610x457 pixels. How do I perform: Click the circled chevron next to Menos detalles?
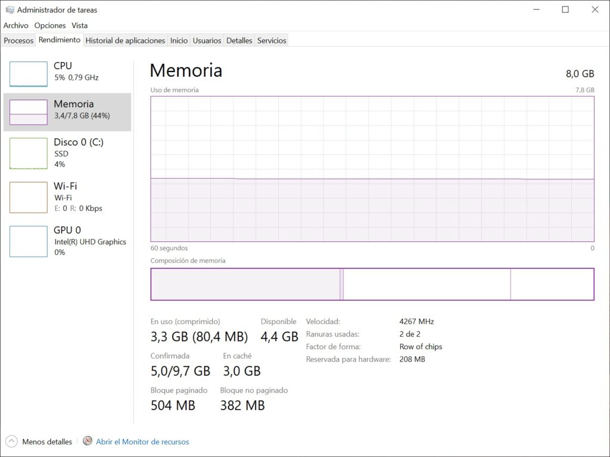pos(12,442)
